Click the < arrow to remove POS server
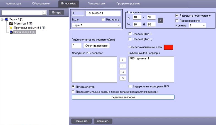The width and height of the screenshot is (216, 125). [123, 66]
